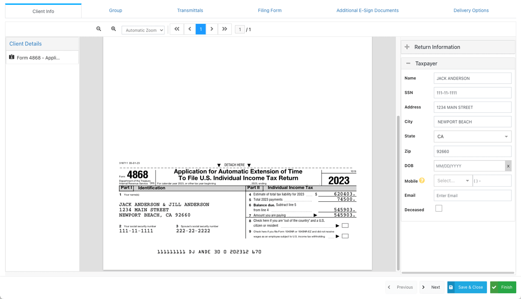521x299 pixels.
Task: Click the green Finish button
Action: 503,287
